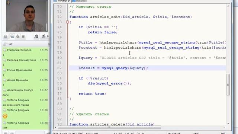Click the bubble icon beside Victoria Abugova's 'он скромняга такой'
The image size is (238, 134).
click(4, 100)
